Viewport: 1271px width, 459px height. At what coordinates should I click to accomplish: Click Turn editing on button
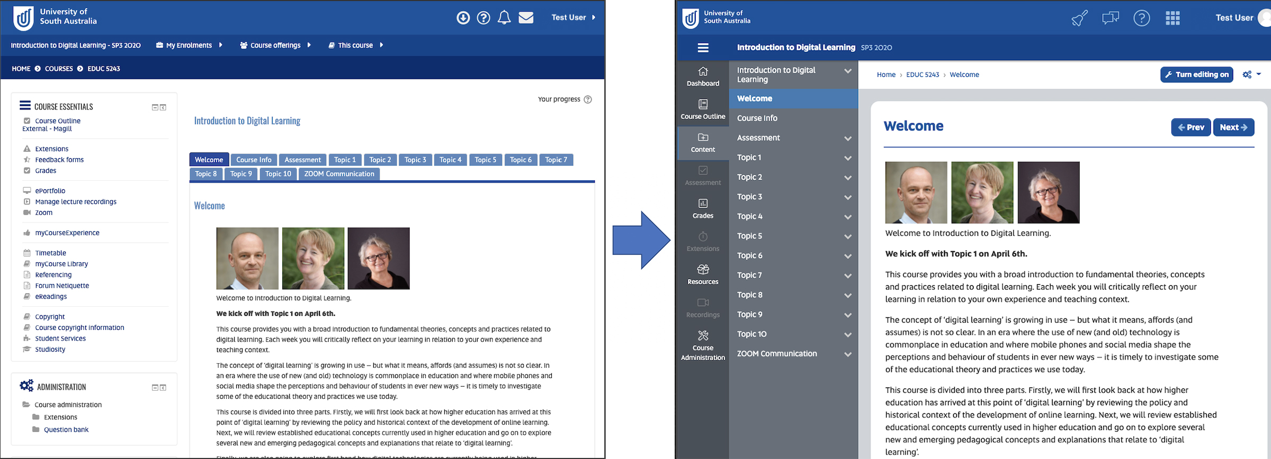[1197, 75]
